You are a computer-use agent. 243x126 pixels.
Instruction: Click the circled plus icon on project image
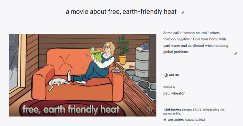tap(149, 110)
